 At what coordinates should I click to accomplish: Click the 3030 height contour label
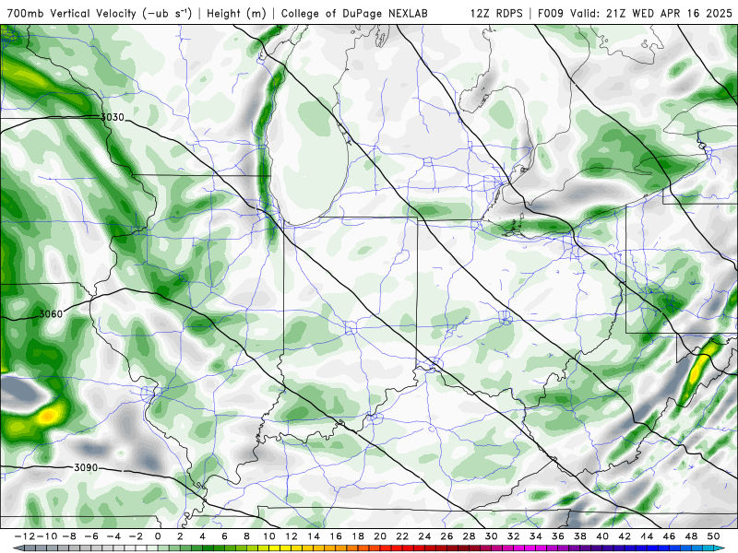point(113,117)
